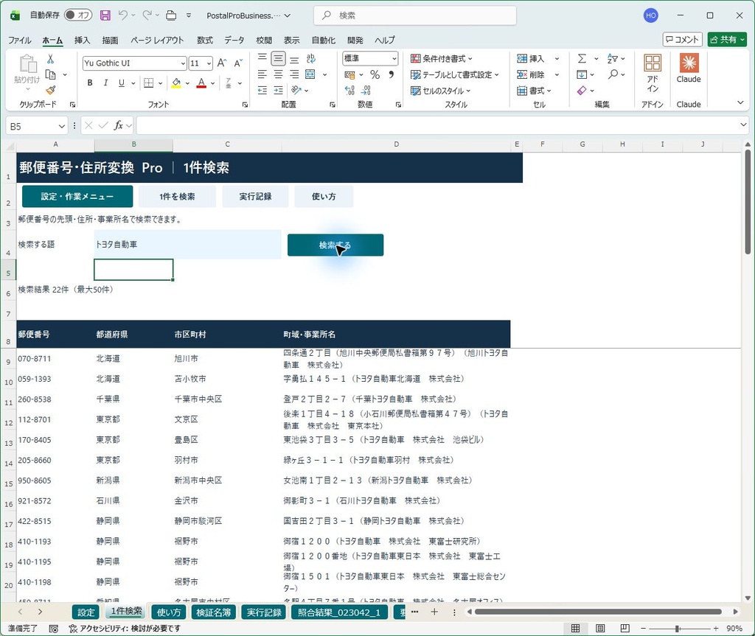Click the Merge and Center icon

310,74
